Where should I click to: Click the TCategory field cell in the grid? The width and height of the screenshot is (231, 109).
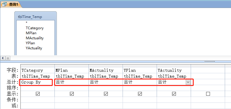38,70
